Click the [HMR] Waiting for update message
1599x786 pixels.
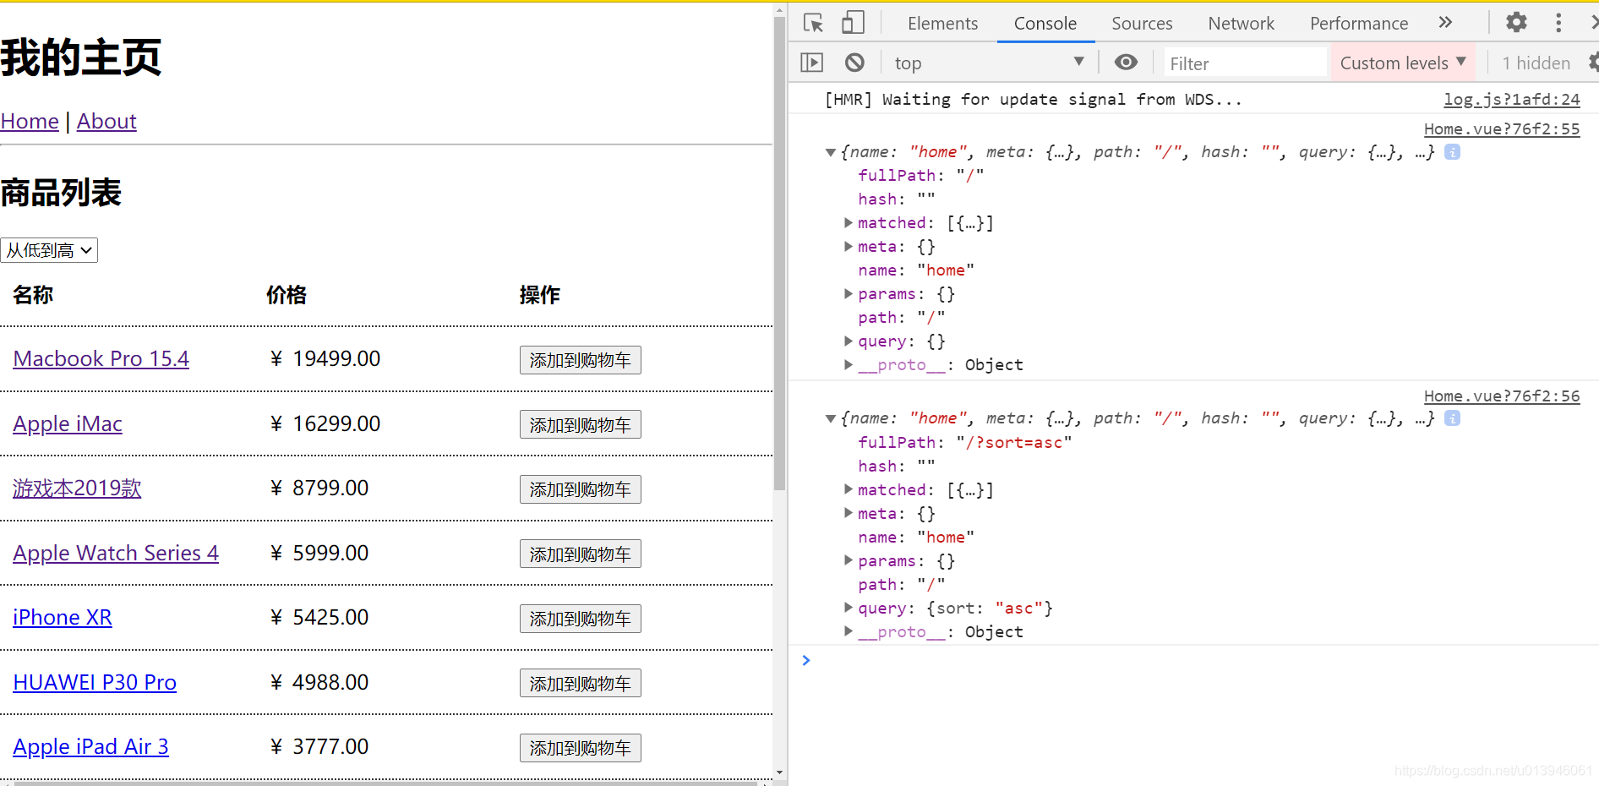tap(1033, 100)
